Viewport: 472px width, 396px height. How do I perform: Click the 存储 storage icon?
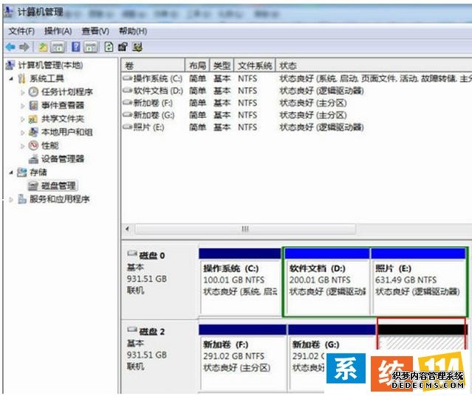coord(22,172)
